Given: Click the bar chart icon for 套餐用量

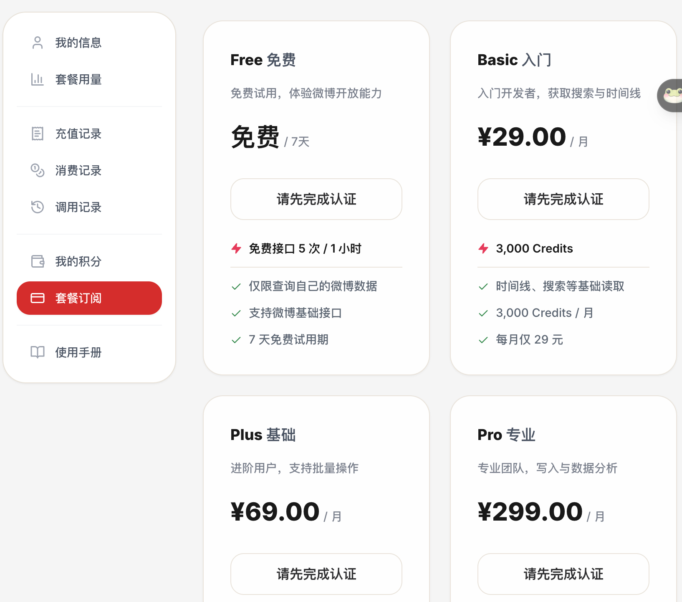Looking at the screenshot, I should (38, 79).
